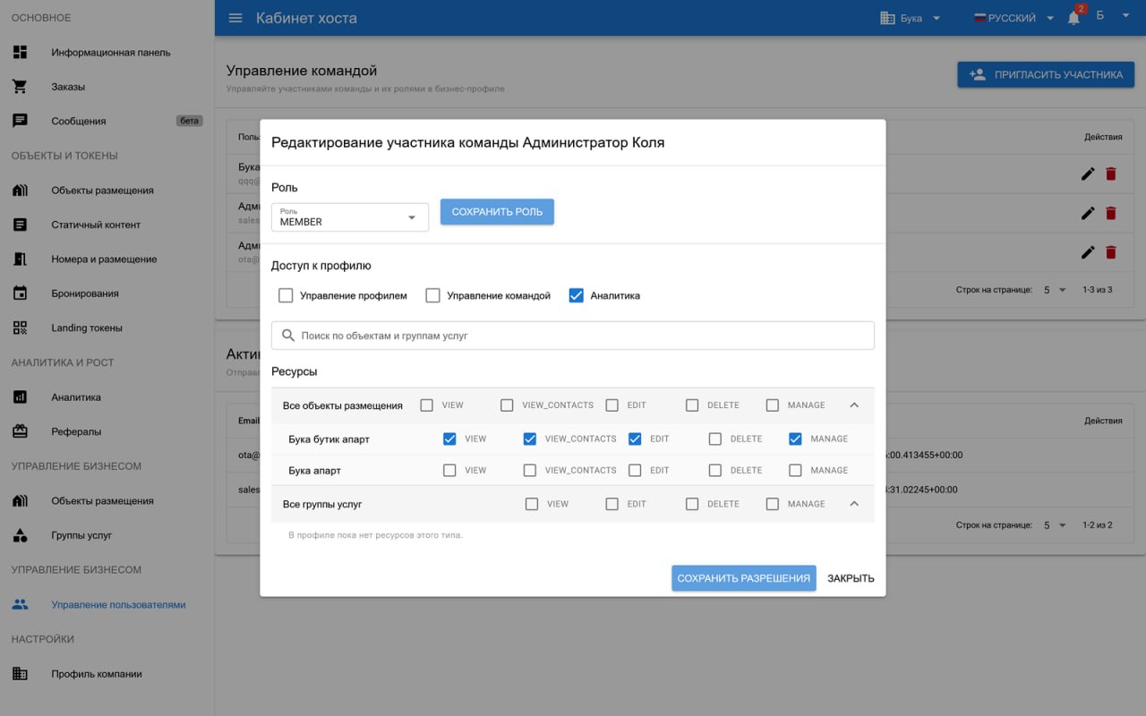1146x716 pixels.
Task: Check DELETE for Все группы услуг
Action: [x=692, y=504]
